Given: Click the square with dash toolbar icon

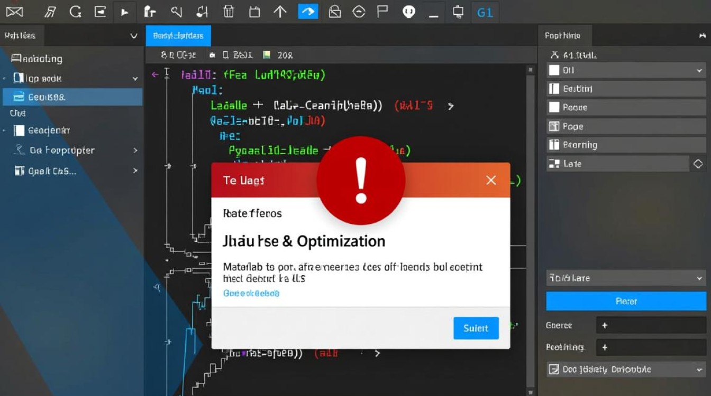Looking at the screenshot, I should (x=100, y=11).
